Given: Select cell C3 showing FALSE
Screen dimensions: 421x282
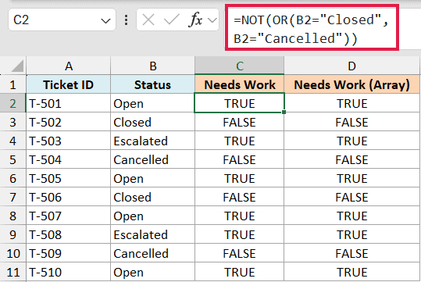Looking at the screenshot, I should pos(240,122).
